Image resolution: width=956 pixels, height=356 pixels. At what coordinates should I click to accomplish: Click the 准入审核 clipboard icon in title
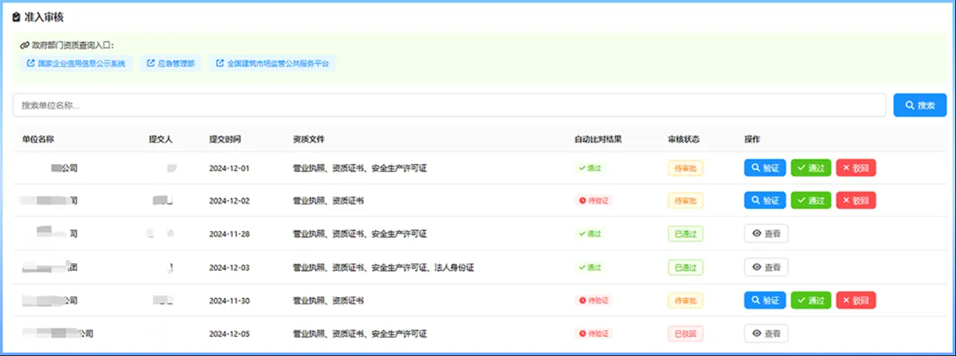pyautogui.click(x=17, y=17)
